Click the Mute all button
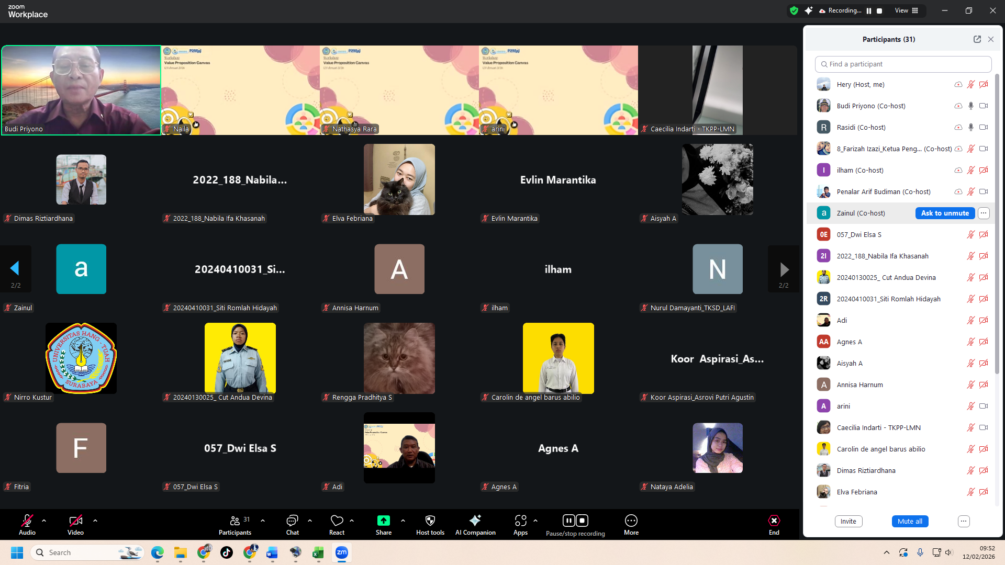This screenshot has width=1005, height=565. pos(910,521)
